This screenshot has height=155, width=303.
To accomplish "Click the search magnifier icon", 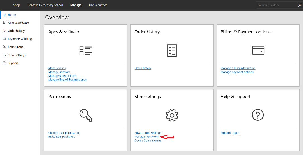I will click(300, 5).
